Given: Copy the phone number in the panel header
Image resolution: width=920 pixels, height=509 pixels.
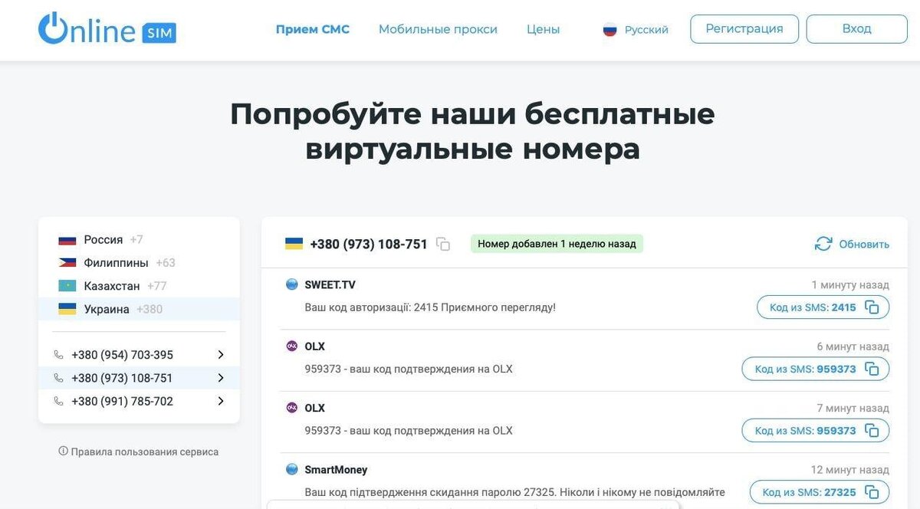Looking at the screenshot, I should 443,244.
